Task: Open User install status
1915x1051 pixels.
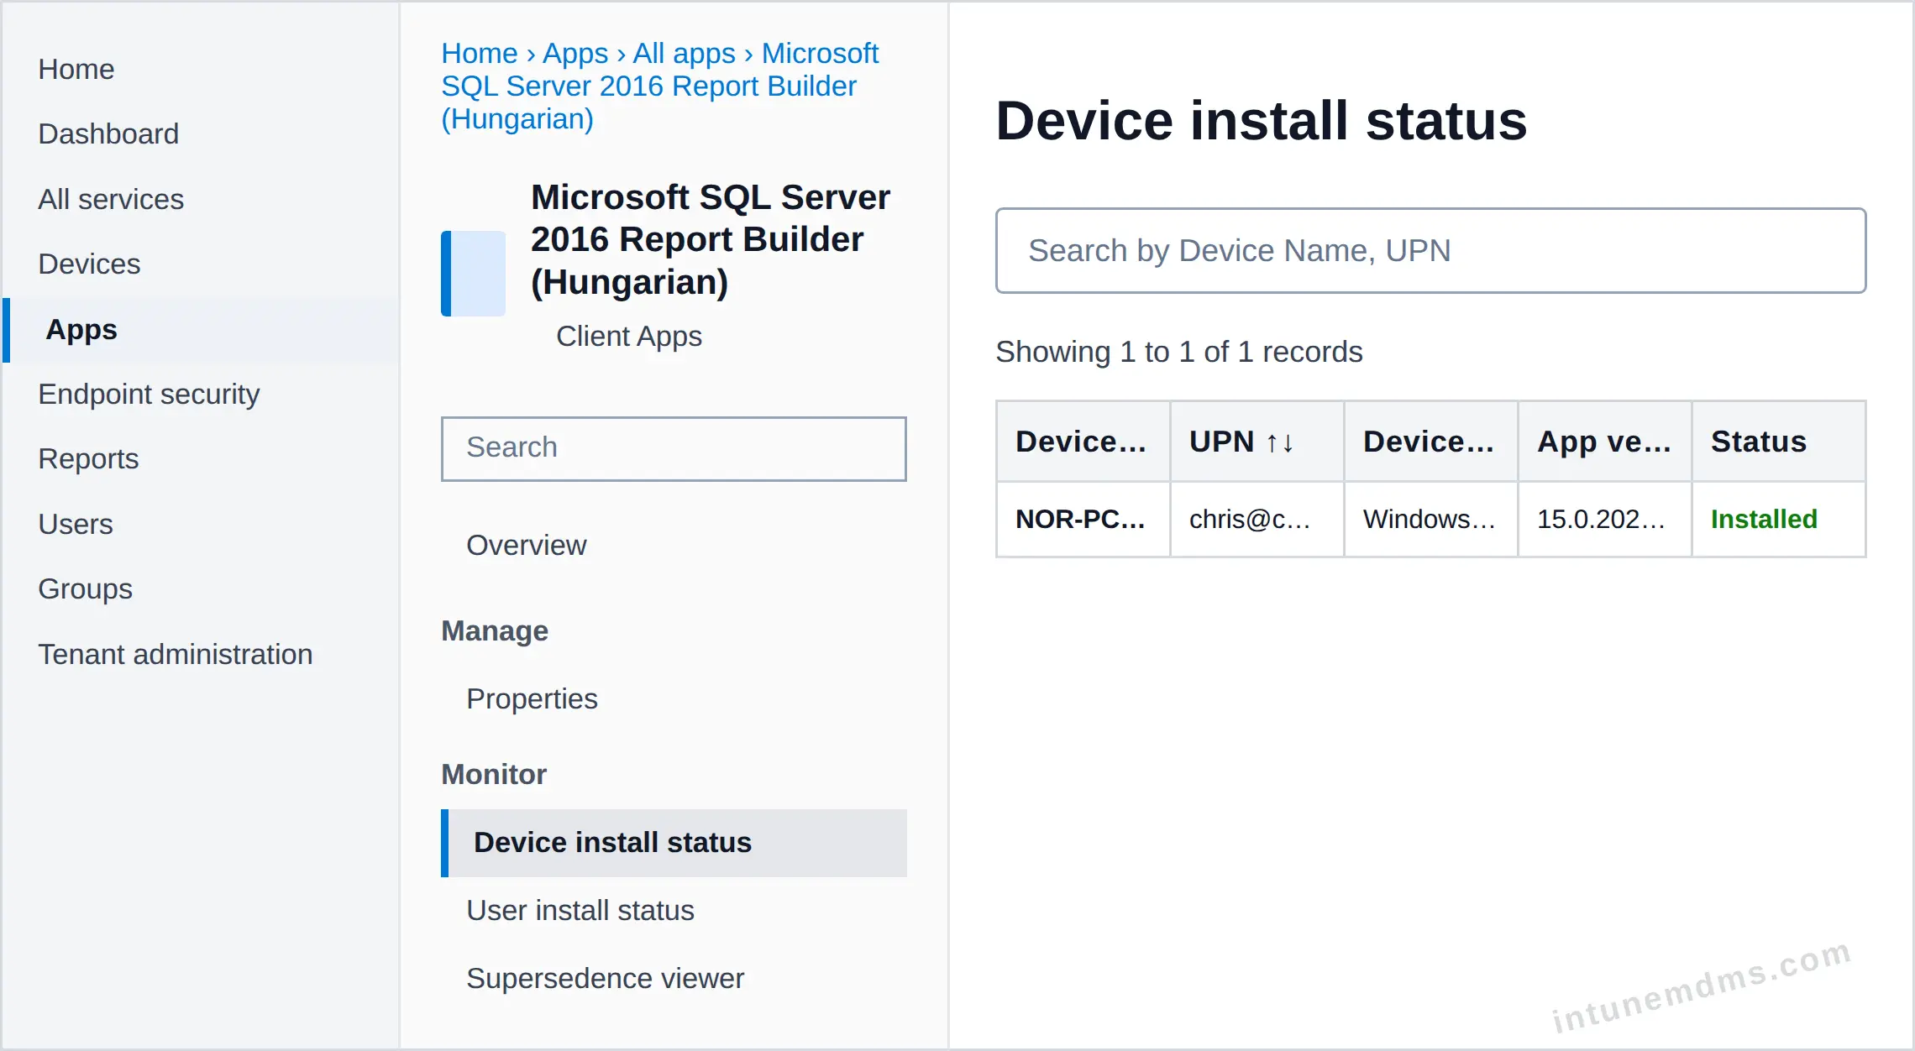Action: tap(580, 910)
